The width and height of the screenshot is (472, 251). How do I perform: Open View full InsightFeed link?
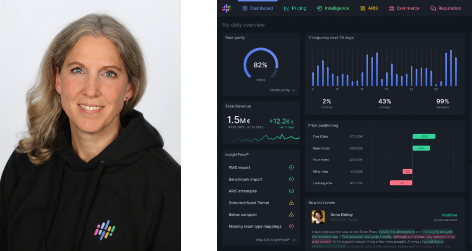pyautogui.click(x=275, y=240)
